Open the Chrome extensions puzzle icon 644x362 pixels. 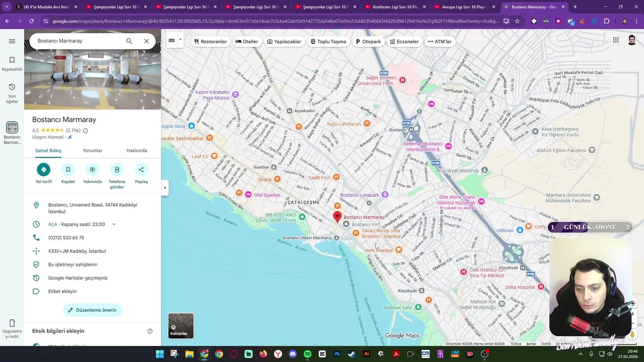click(606, 21)
